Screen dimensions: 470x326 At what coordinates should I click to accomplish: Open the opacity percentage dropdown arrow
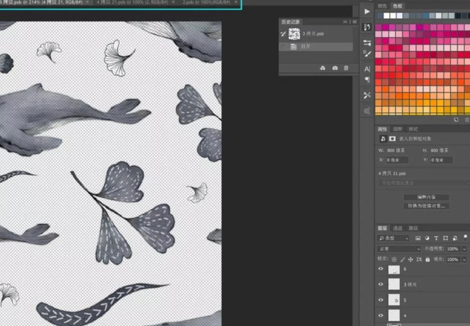pos(465,249)
